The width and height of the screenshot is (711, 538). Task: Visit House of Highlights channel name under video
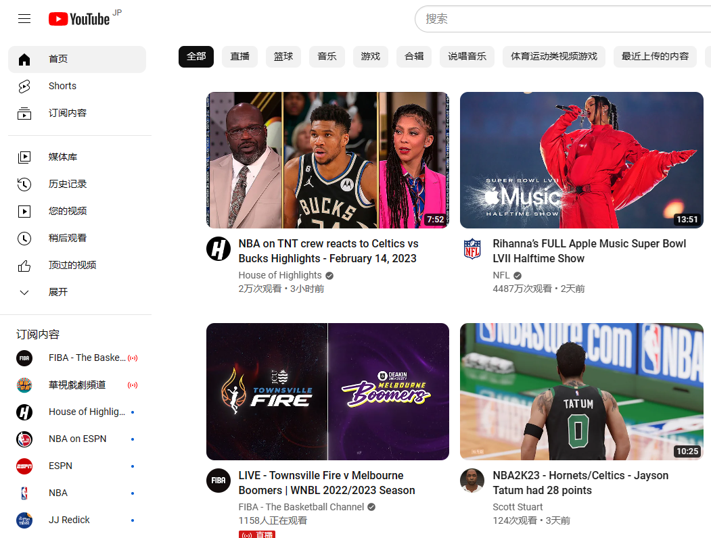280,275
